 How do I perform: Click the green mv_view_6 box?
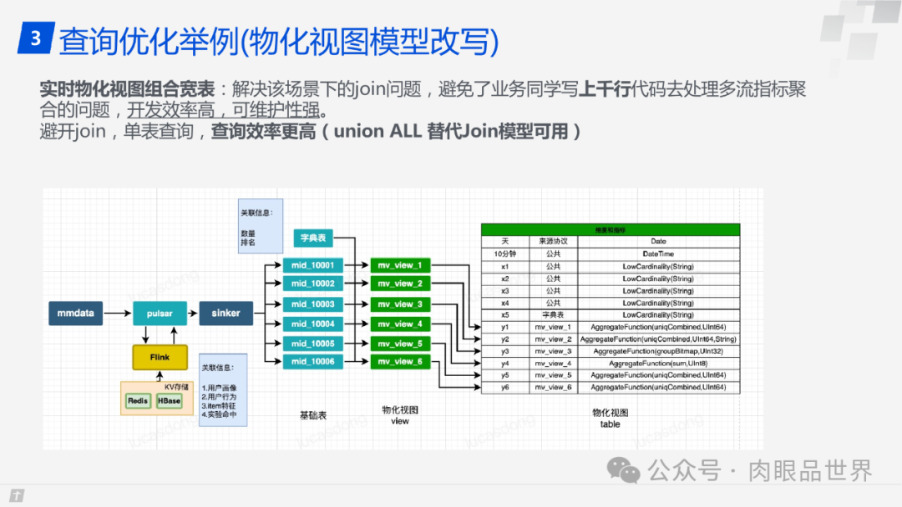(x=400, y=361)
